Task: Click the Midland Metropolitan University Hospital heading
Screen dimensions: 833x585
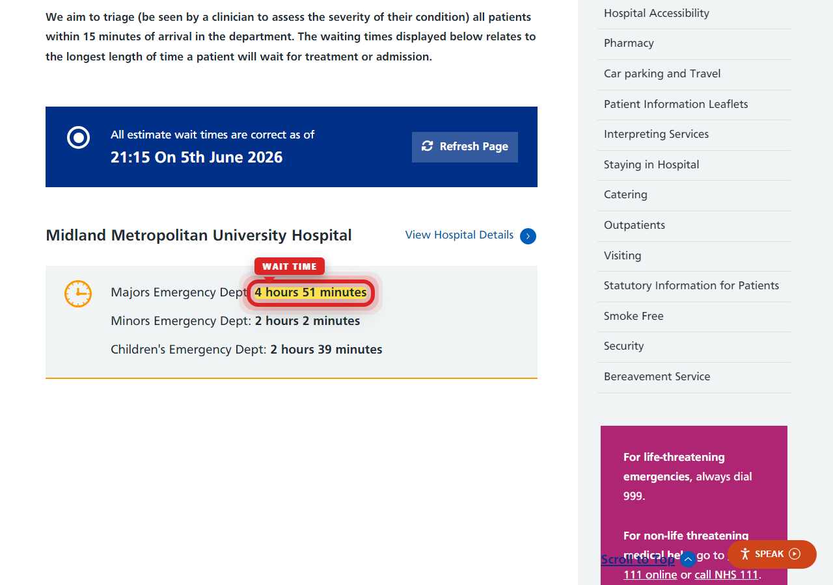Action: [198, 235]
